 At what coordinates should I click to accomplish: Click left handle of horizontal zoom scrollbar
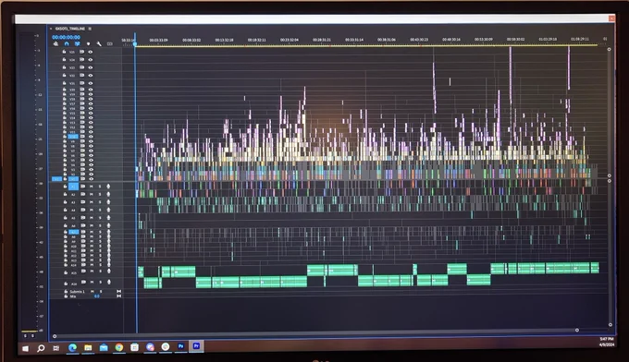pyautogui.click(x=55, y=336)
